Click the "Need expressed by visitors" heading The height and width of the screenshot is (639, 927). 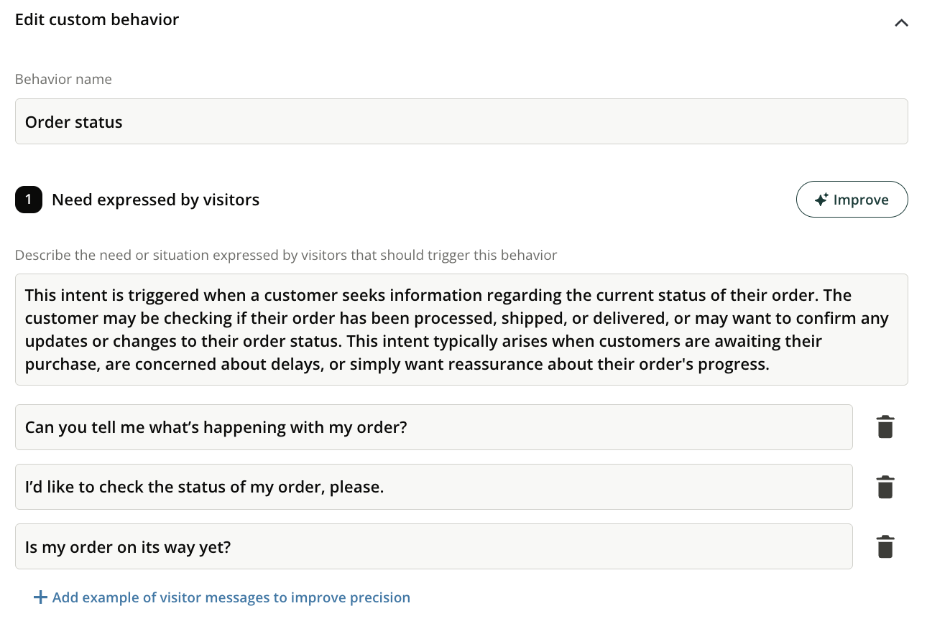tap(155, 200)
